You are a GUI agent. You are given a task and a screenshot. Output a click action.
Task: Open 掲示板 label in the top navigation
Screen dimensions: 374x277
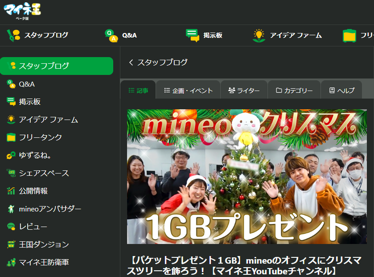click(213, 35)
